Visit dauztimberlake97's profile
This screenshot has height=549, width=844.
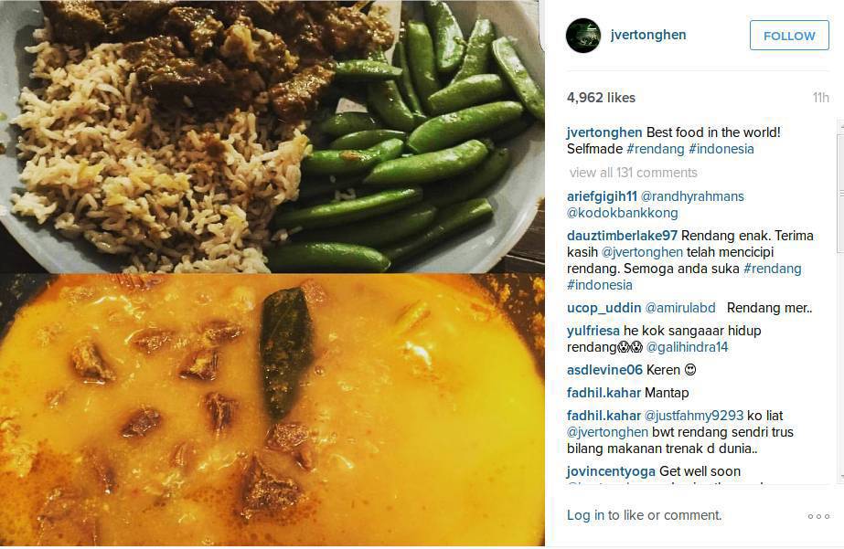[x=622, y=236]
